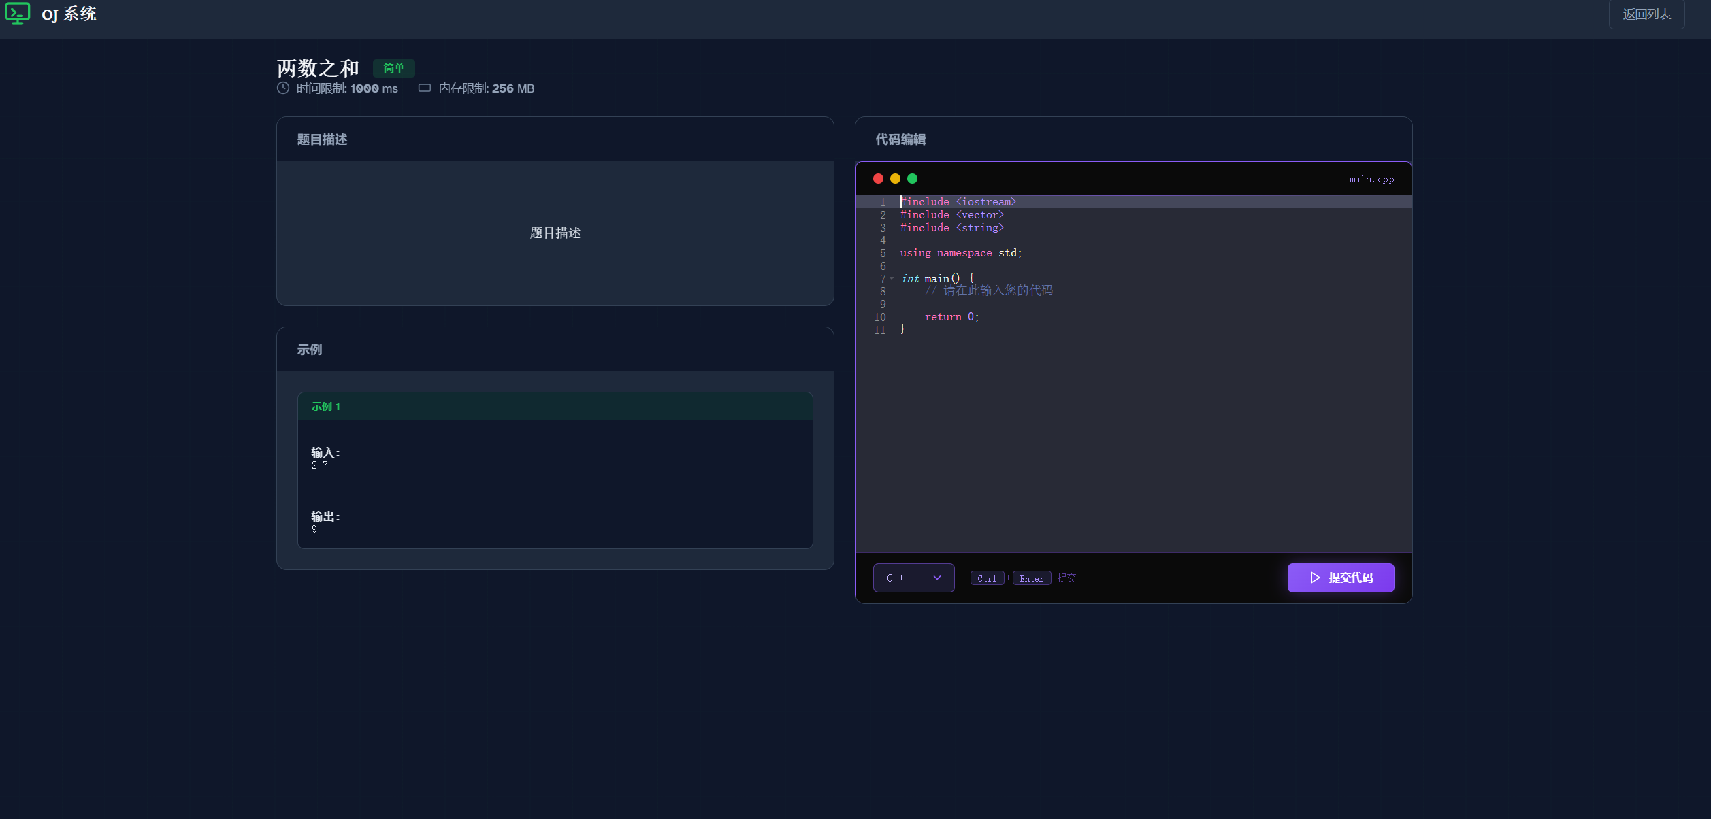Viewport: 1711px width, 819px height.
Task: Click the 返回列表 button
Action: click(x=1646, y=14)
